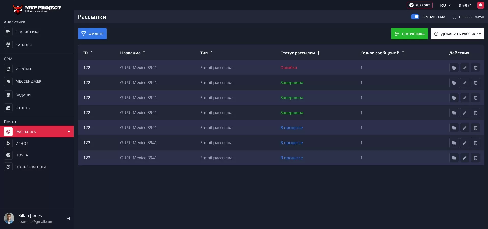
Task: Open the blue Фильтр button
Action: (x=92, y=34)
